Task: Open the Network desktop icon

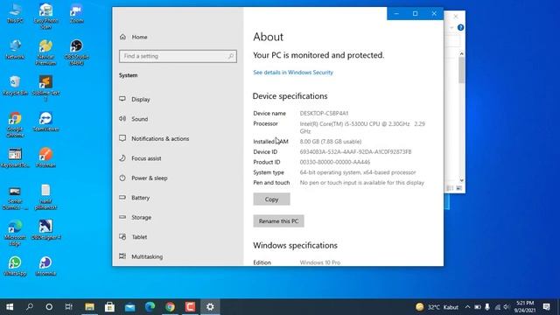Action: pyautogui.click(x=15, y=49)
